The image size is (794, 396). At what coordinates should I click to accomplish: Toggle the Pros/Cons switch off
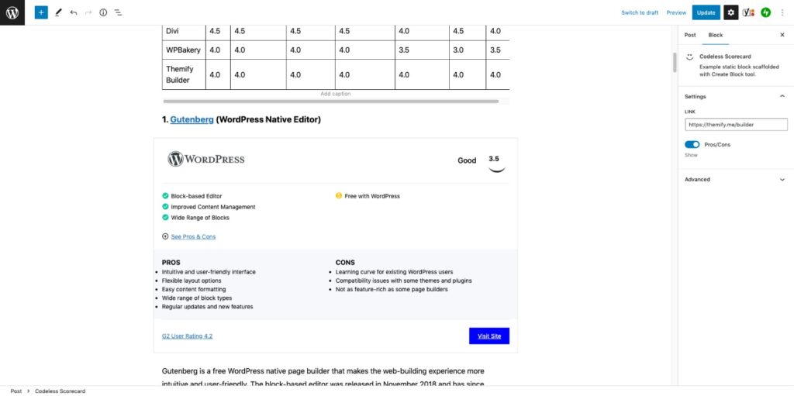[x=692, y=145]
